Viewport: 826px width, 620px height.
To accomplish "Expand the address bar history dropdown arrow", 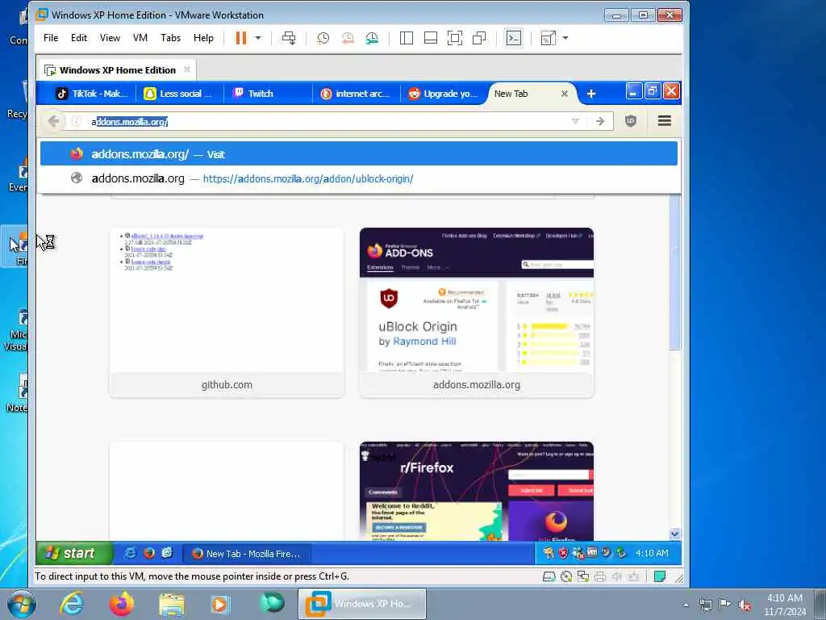I will (575, 121).
